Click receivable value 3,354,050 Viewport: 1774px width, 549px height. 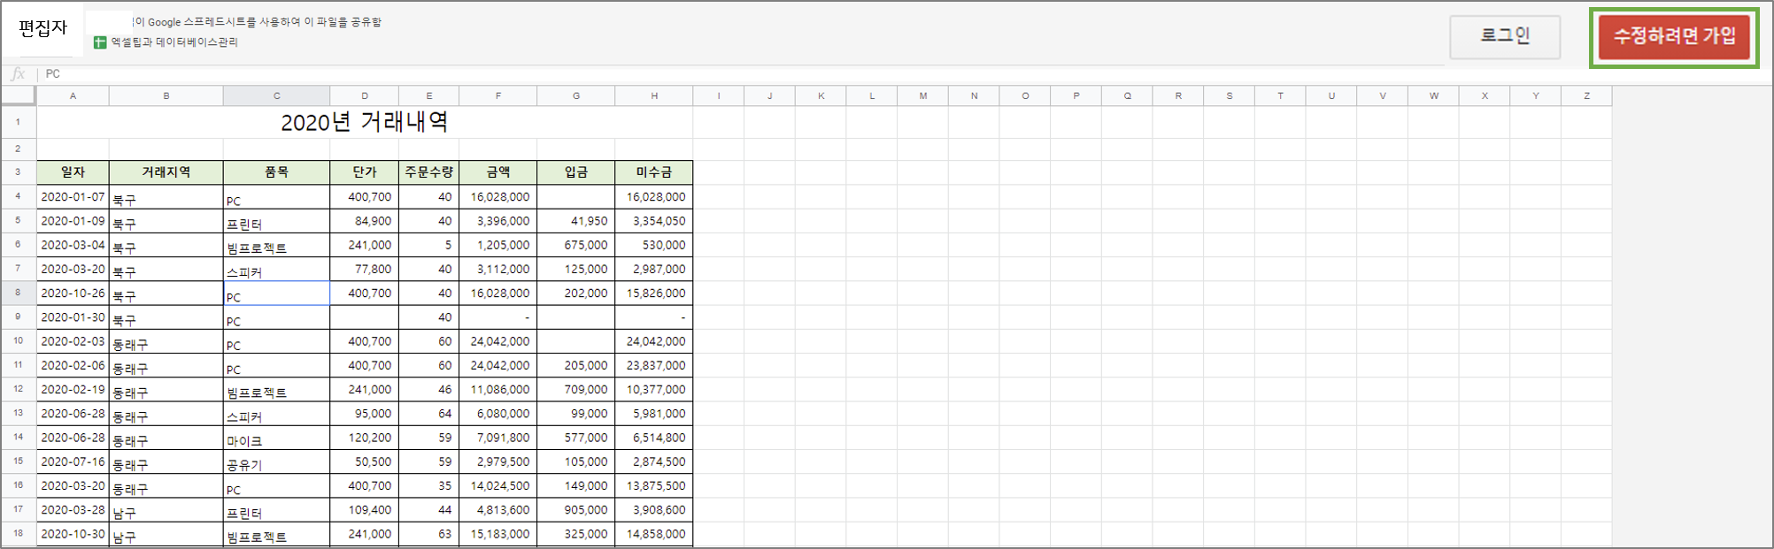tap(654, 221)
